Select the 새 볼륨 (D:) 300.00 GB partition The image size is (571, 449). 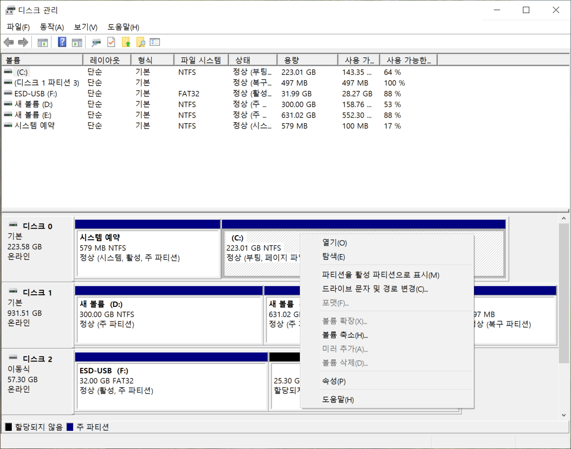(169, 320)
